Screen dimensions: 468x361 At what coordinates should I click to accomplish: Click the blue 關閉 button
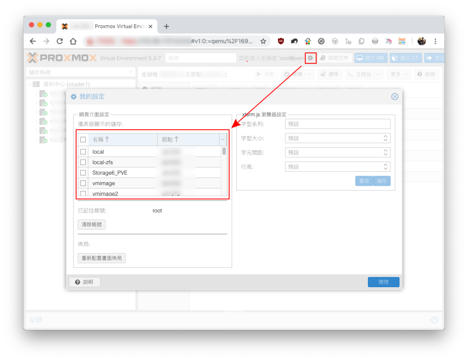click(383, 282)
